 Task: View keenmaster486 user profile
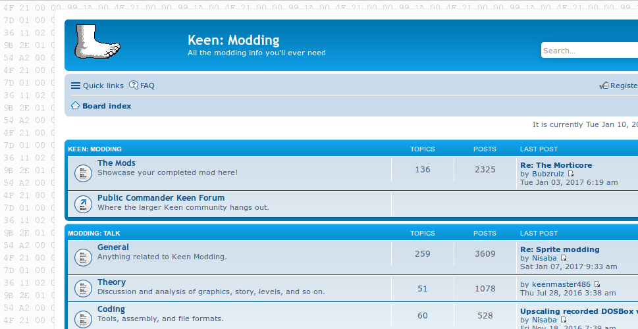(561, 284)
